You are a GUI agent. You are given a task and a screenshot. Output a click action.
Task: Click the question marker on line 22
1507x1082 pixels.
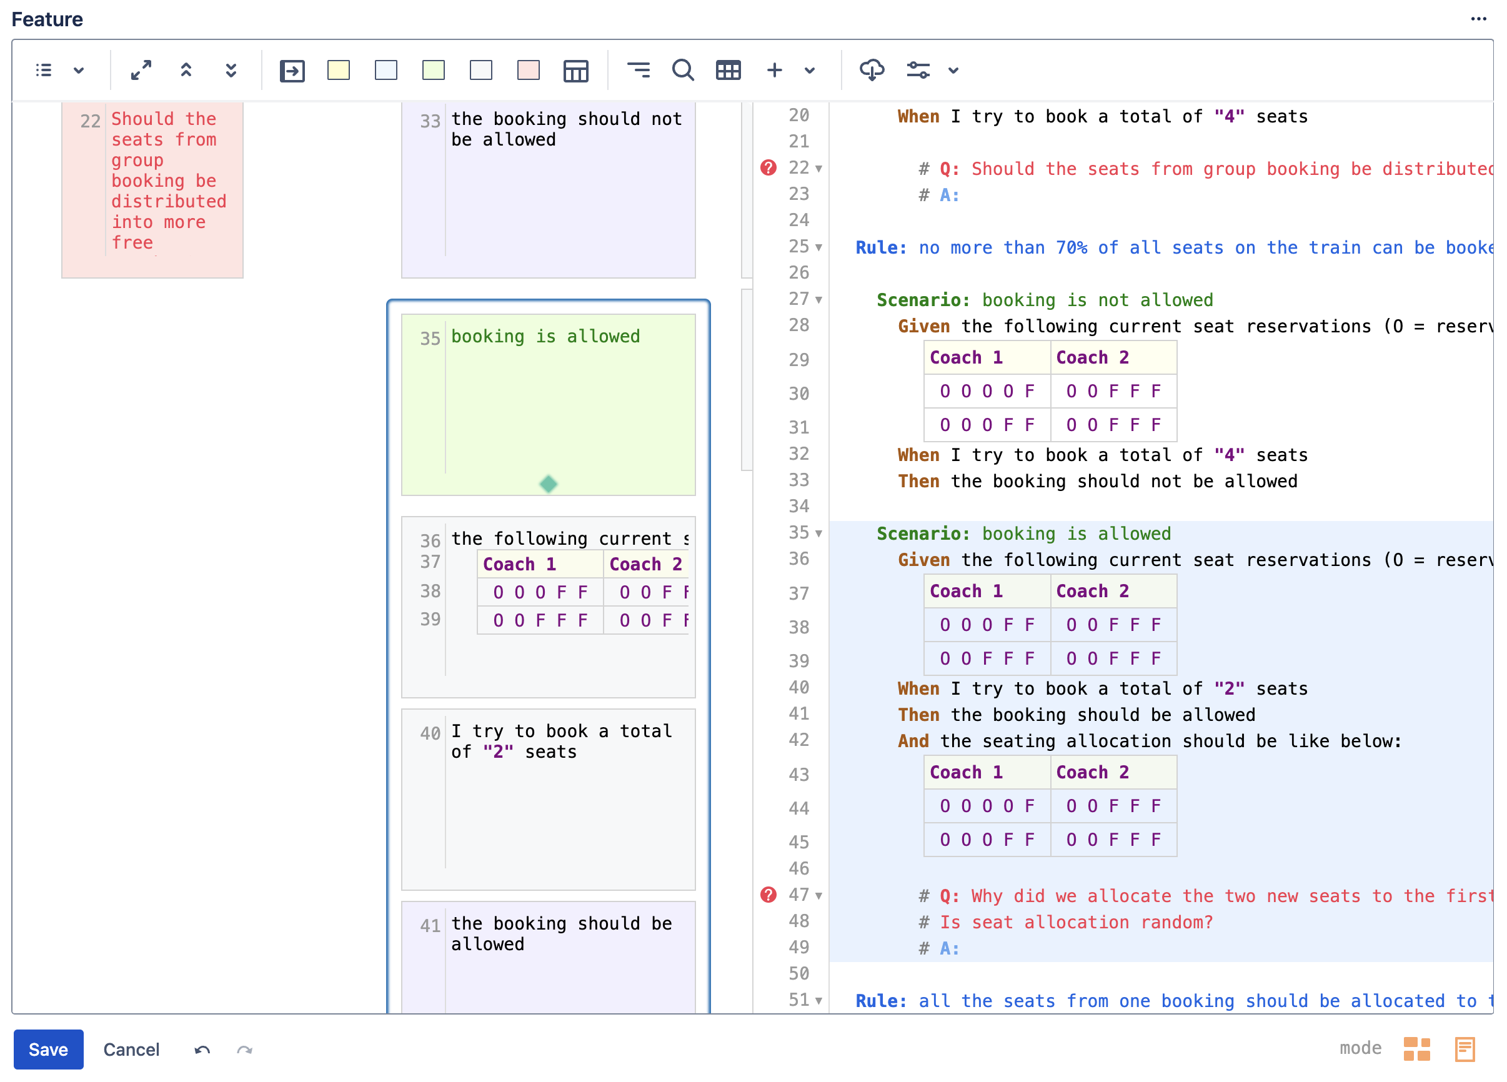click(768, 167)
